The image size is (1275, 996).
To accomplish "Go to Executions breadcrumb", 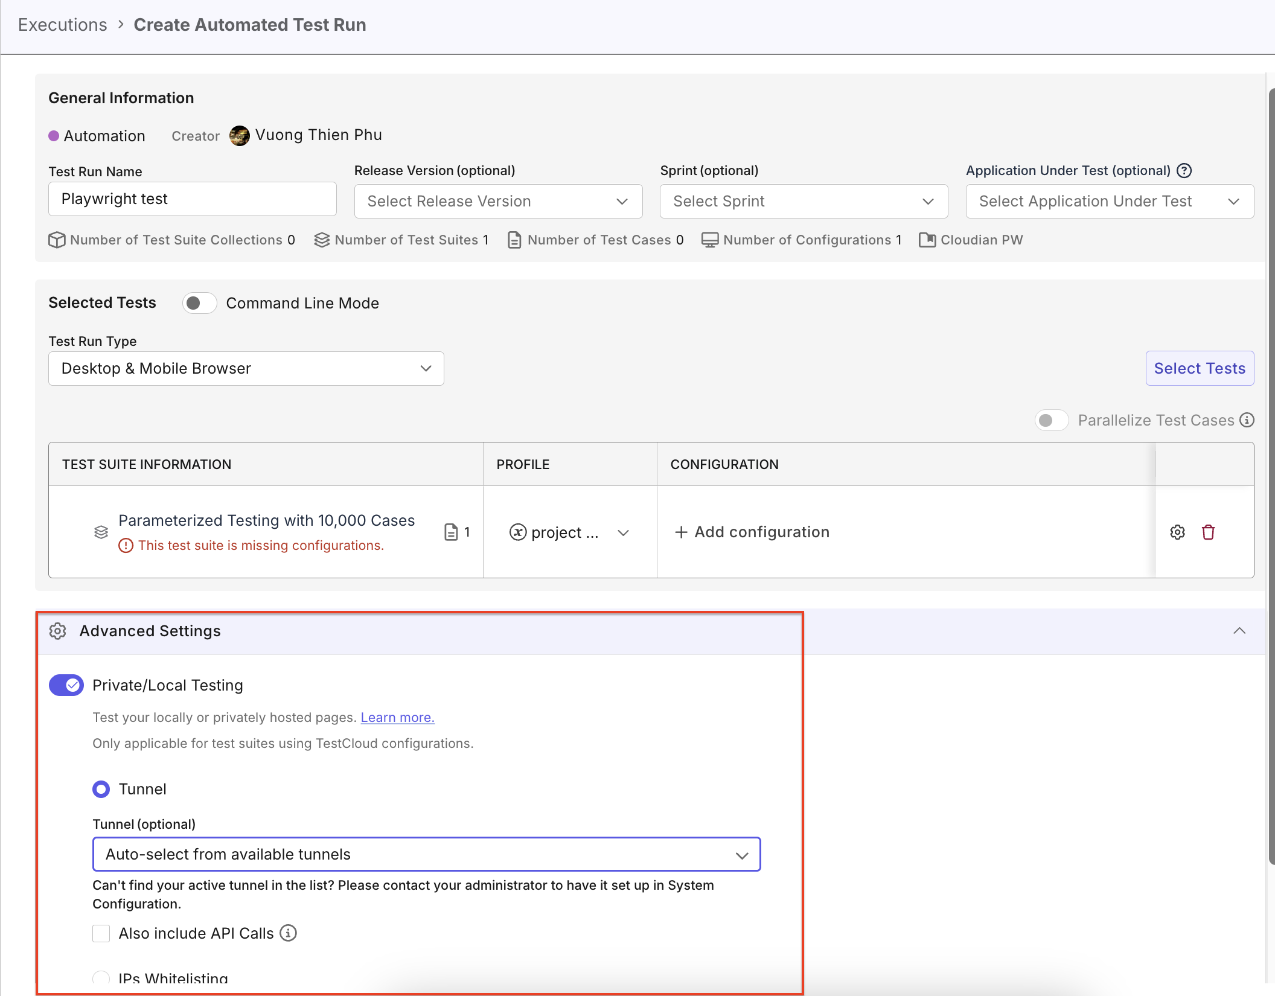I will click(63, 25).
